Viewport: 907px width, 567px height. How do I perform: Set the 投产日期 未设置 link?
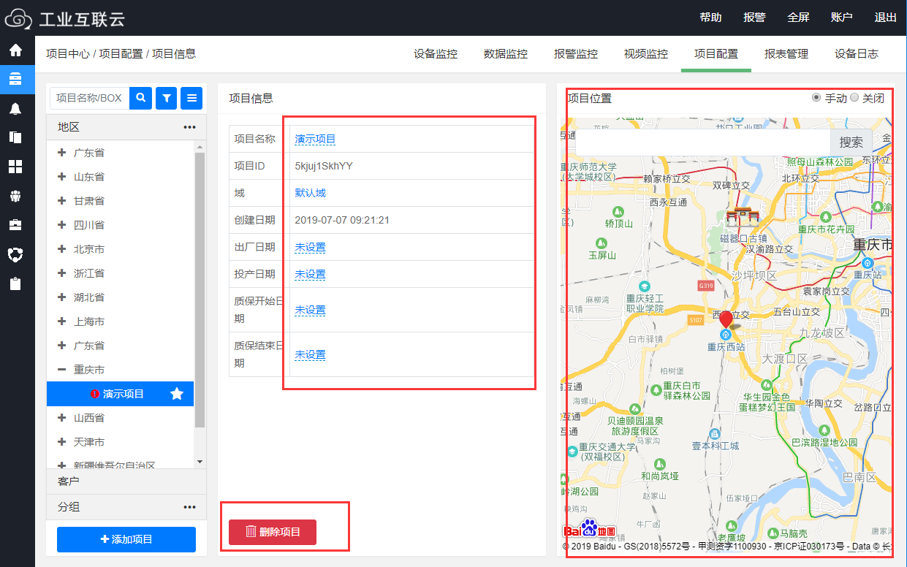(x=310, y=274)
